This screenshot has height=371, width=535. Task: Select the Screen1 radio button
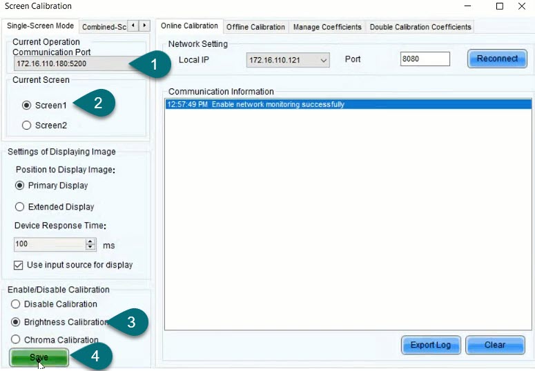27,106
